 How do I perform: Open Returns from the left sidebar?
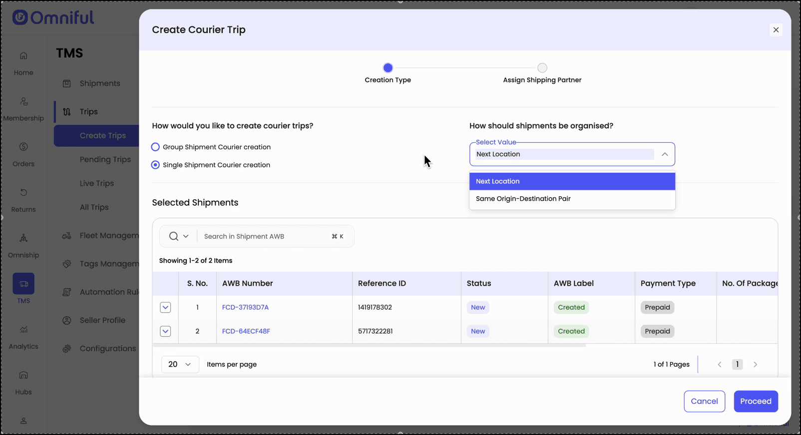(23, 193)
